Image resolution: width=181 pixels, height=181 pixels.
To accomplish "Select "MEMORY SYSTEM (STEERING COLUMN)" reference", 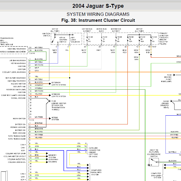I will pyautogui.click(x=53, y=159).
